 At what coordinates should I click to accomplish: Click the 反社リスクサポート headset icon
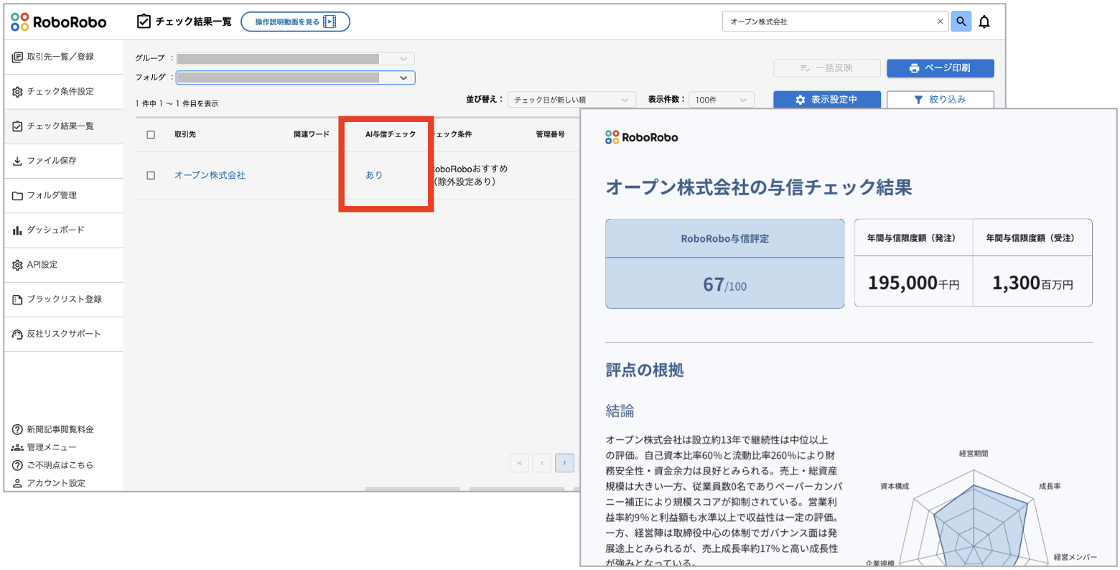point(17,334)
